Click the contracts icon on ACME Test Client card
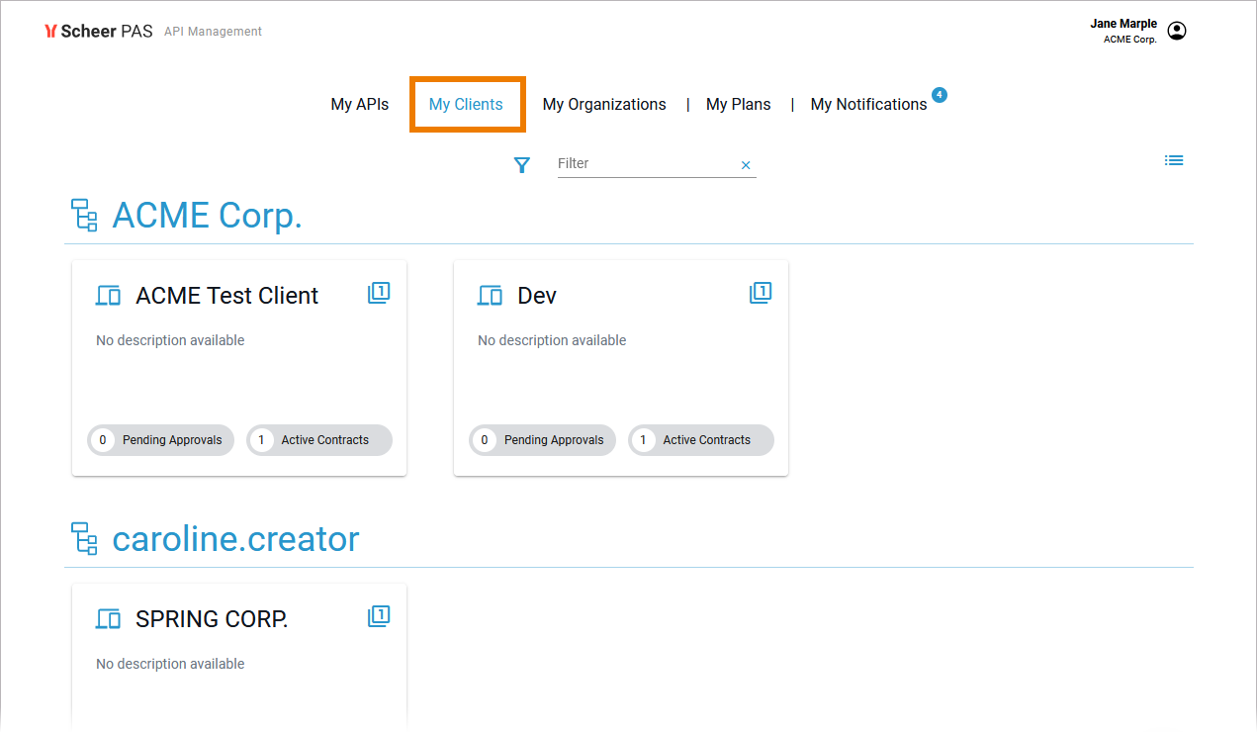The height and width of the screenshot is (733, 1257). click(x=379, y=293)
